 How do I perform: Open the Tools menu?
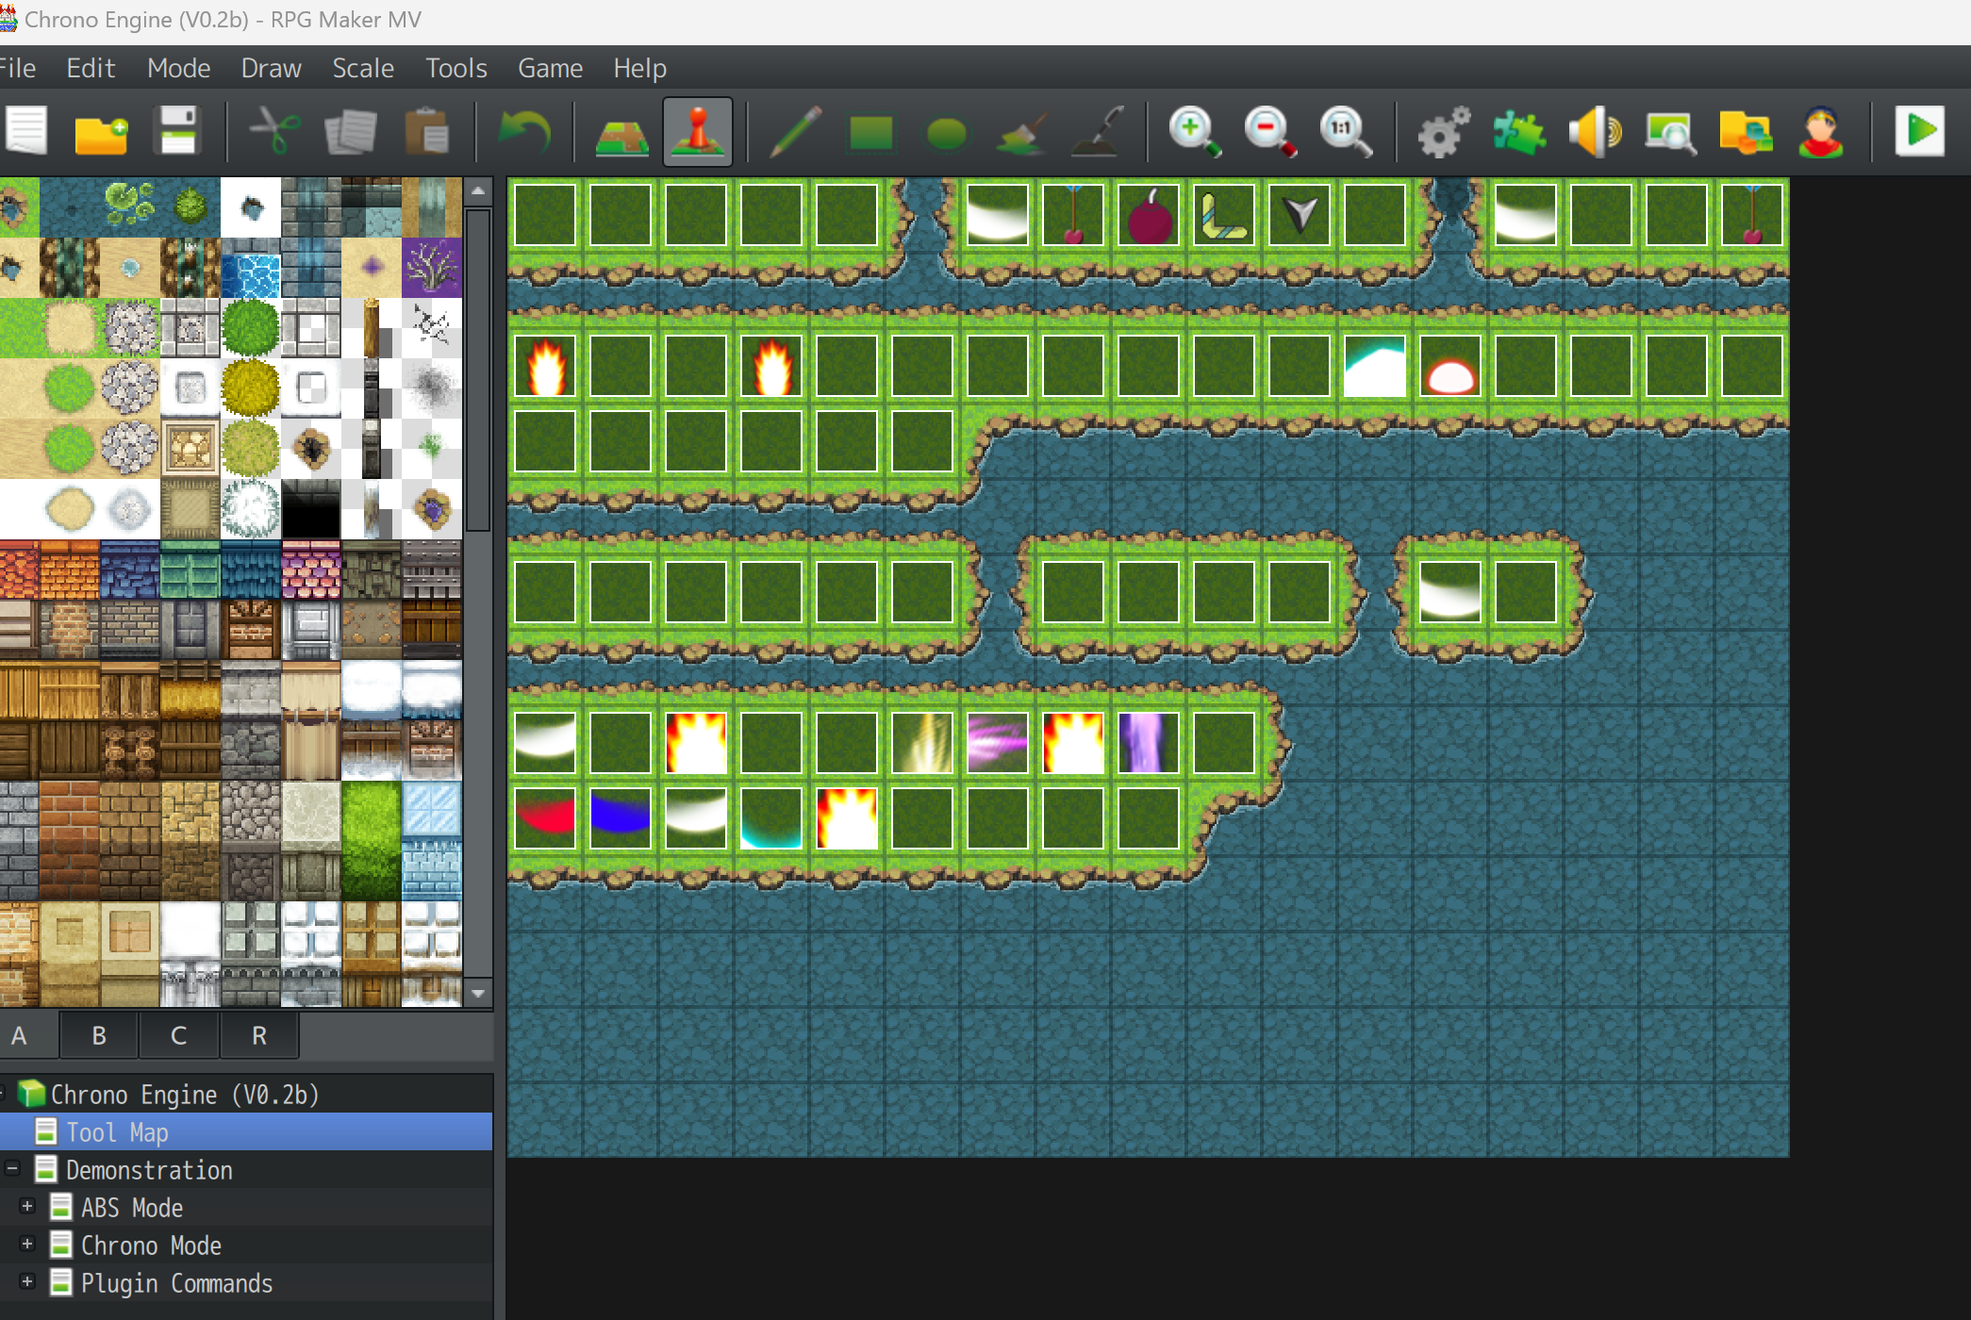pos(456,68)
